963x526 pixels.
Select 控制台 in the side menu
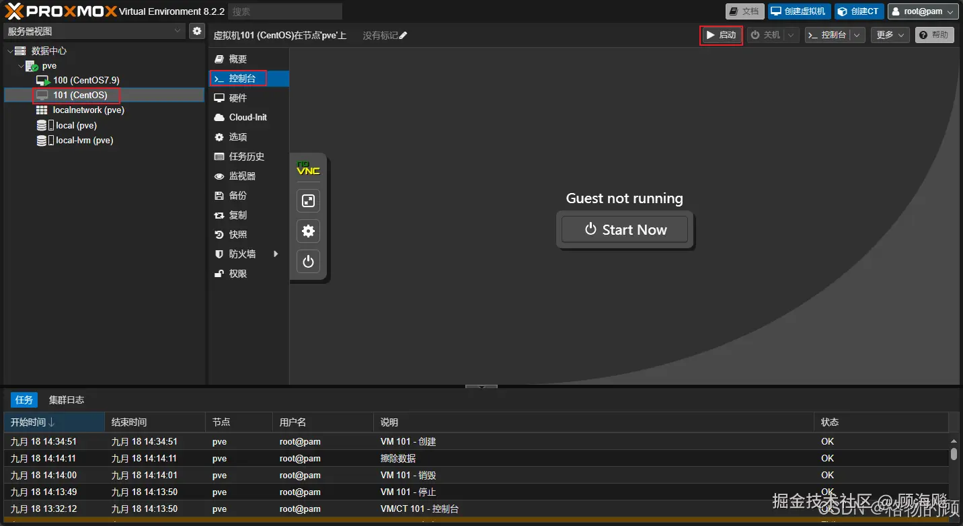click(x=249, y=79)
